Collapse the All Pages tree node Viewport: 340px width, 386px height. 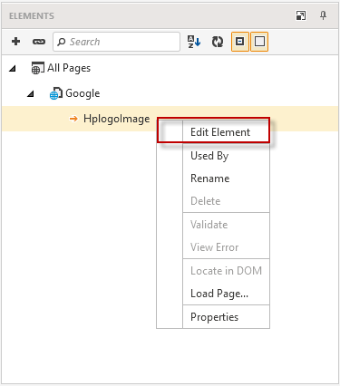pos(12,69)
